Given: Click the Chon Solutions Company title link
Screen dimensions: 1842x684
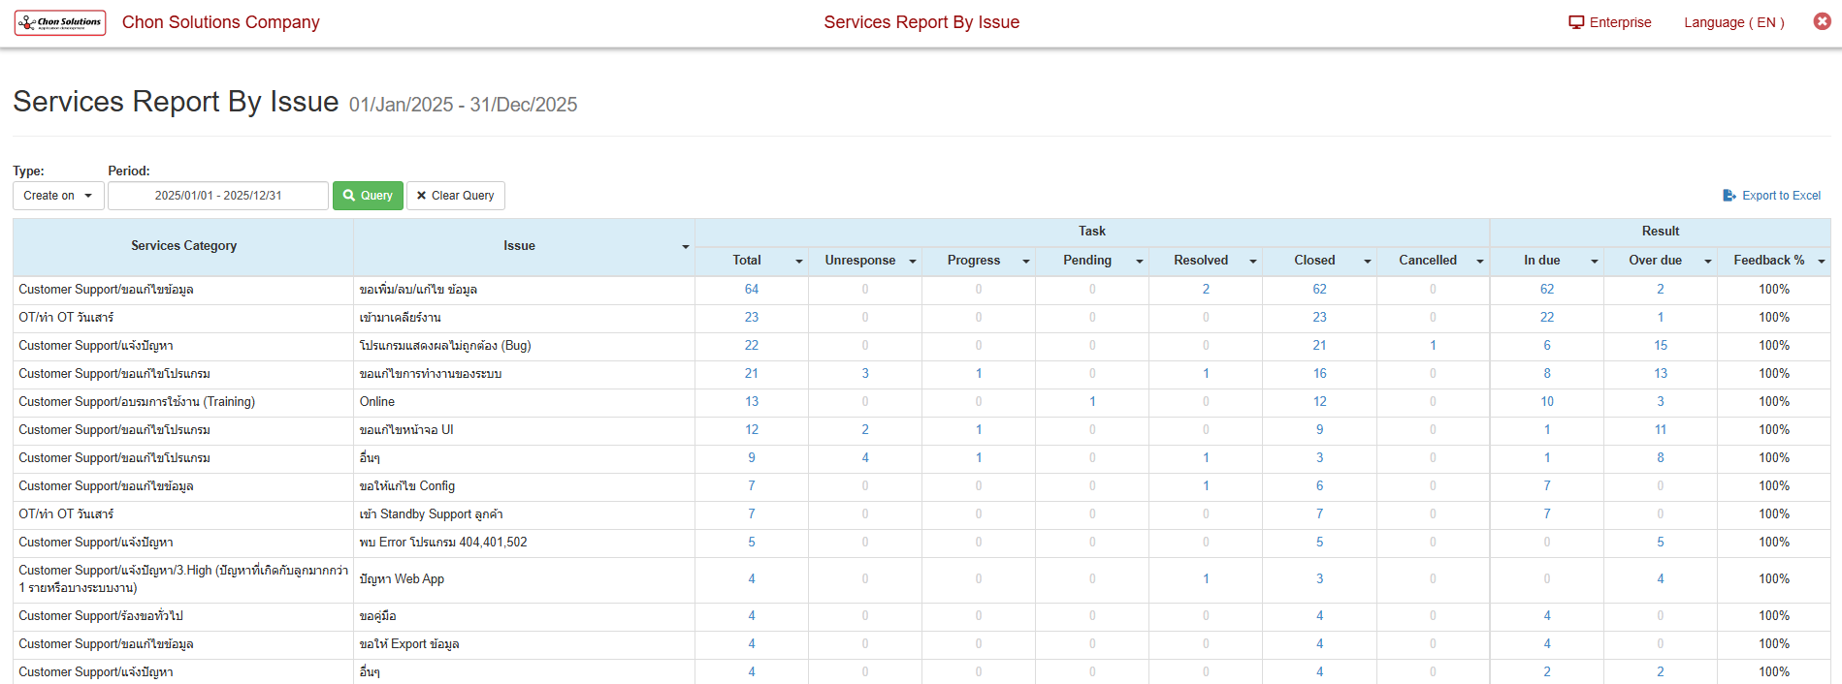Looking at the screenshot, I should (x=220, y=22).
